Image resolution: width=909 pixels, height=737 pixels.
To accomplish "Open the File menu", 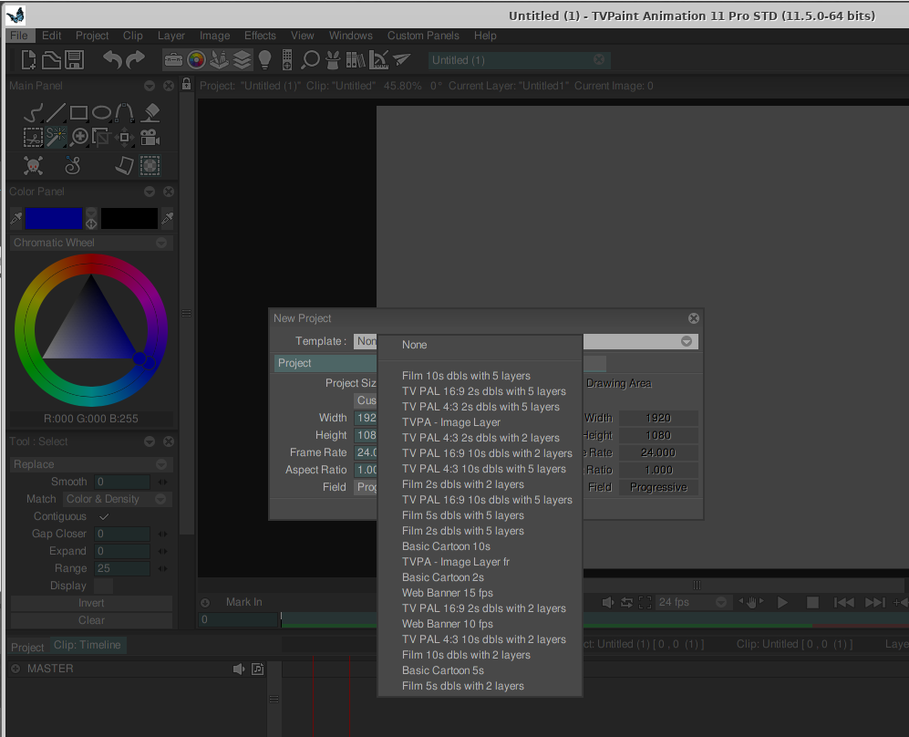I will pos(19,36).
